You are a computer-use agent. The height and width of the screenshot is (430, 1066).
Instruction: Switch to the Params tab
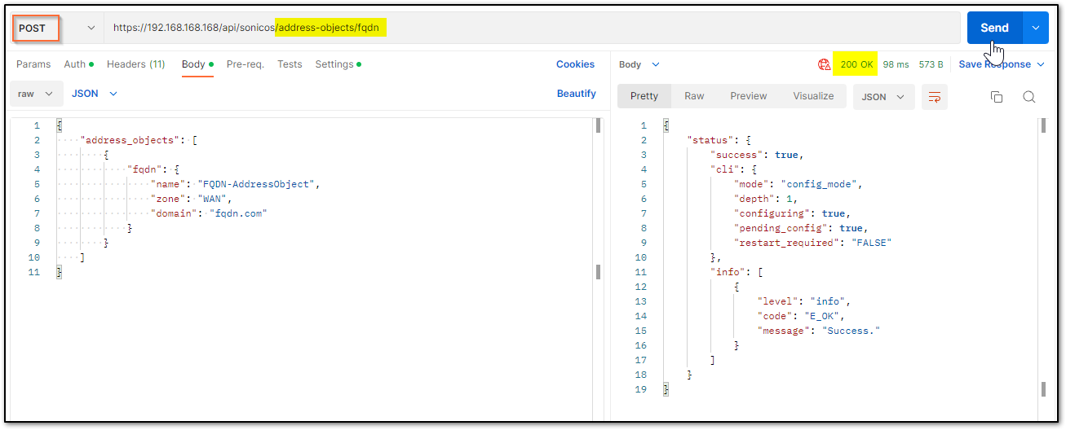pyautogui.click(x=33, y=64)
